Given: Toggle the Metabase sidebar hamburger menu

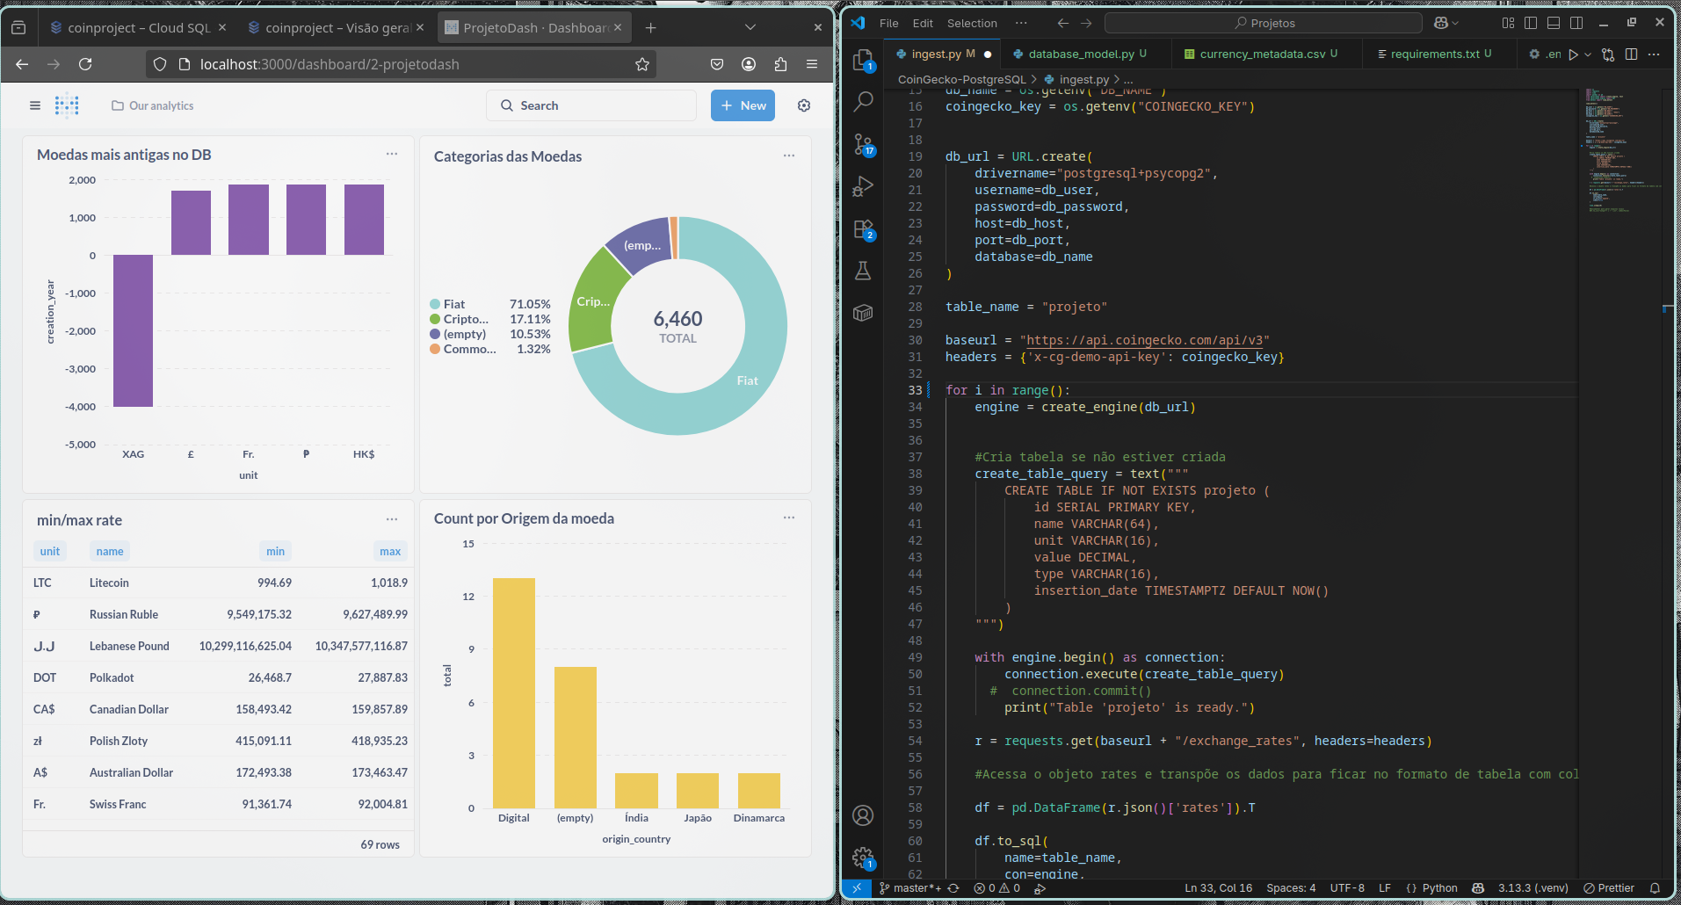Looking at the screenshot, I should [x=35, y=105].
